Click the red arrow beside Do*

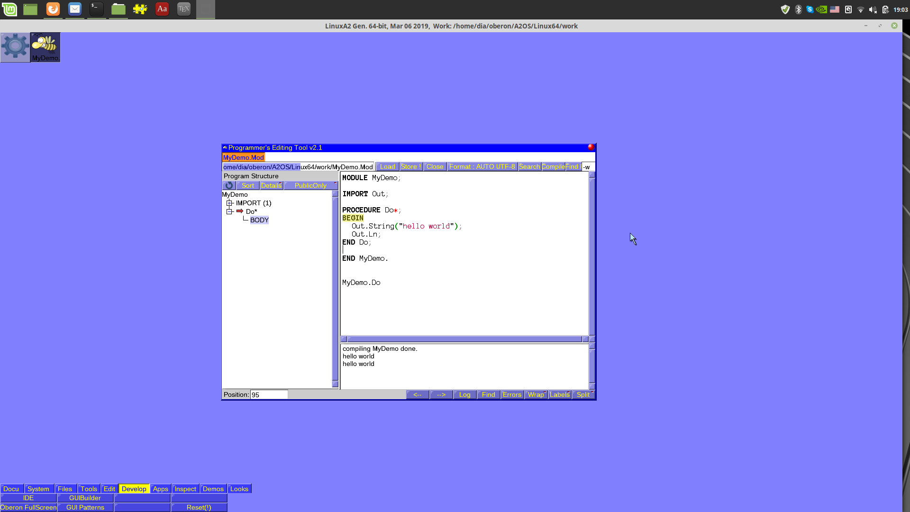[x=240, y=211]
